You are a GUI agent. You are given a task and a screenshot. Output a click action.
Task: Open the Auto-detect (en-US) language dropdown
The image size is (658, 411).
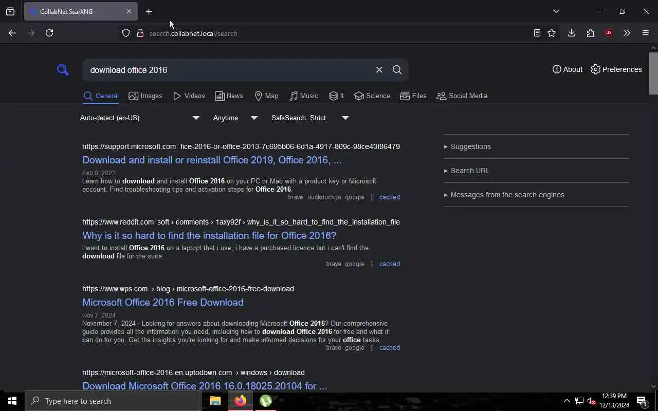click(139, 118)
